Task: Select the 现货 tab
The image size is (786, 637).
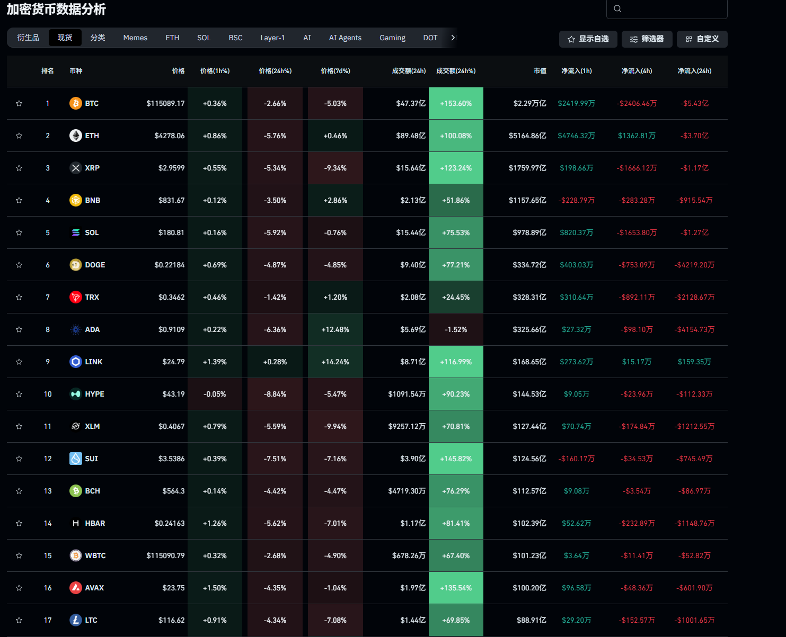Action: (x=65, y=38)
